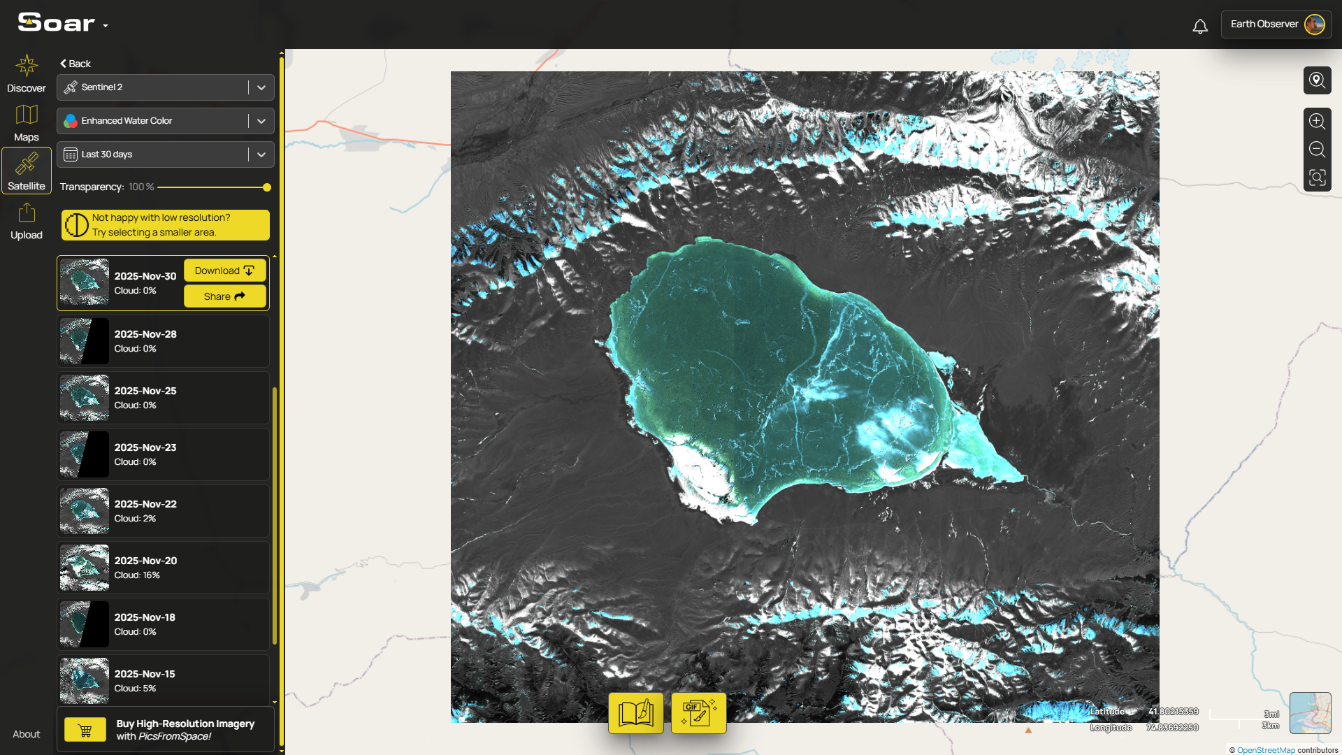Viewport: 1342px width, 755px height.
Task: Zoom in using the magnifier plus icon
Action: tap(1318, 121)
